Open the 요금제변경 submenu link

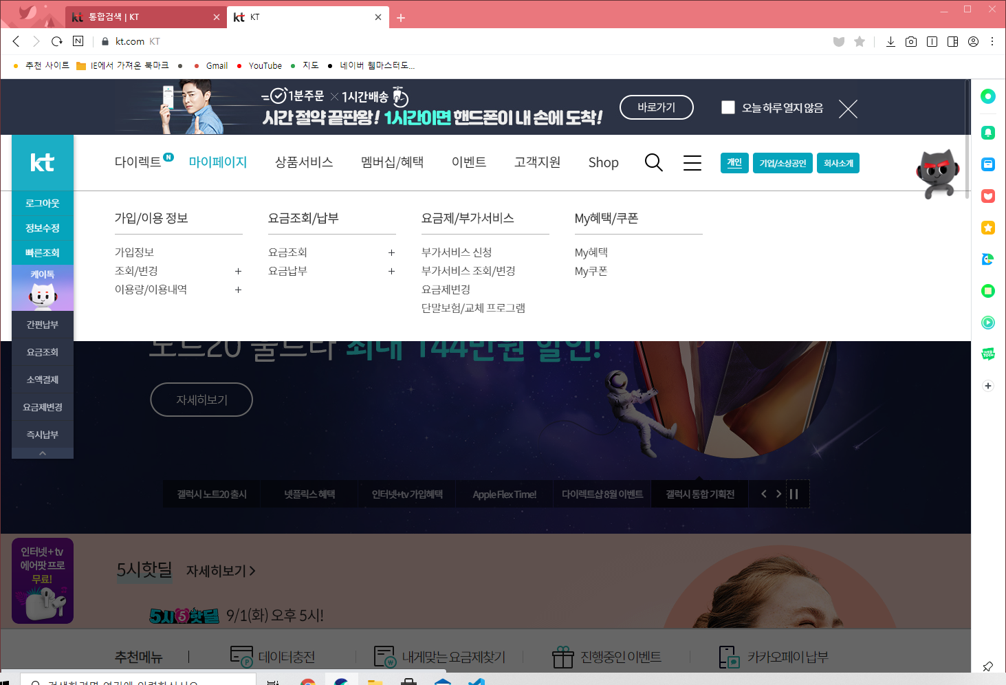446,290
